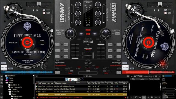
Task: Turn the right channel HI EQ knob
Action: 98,5
